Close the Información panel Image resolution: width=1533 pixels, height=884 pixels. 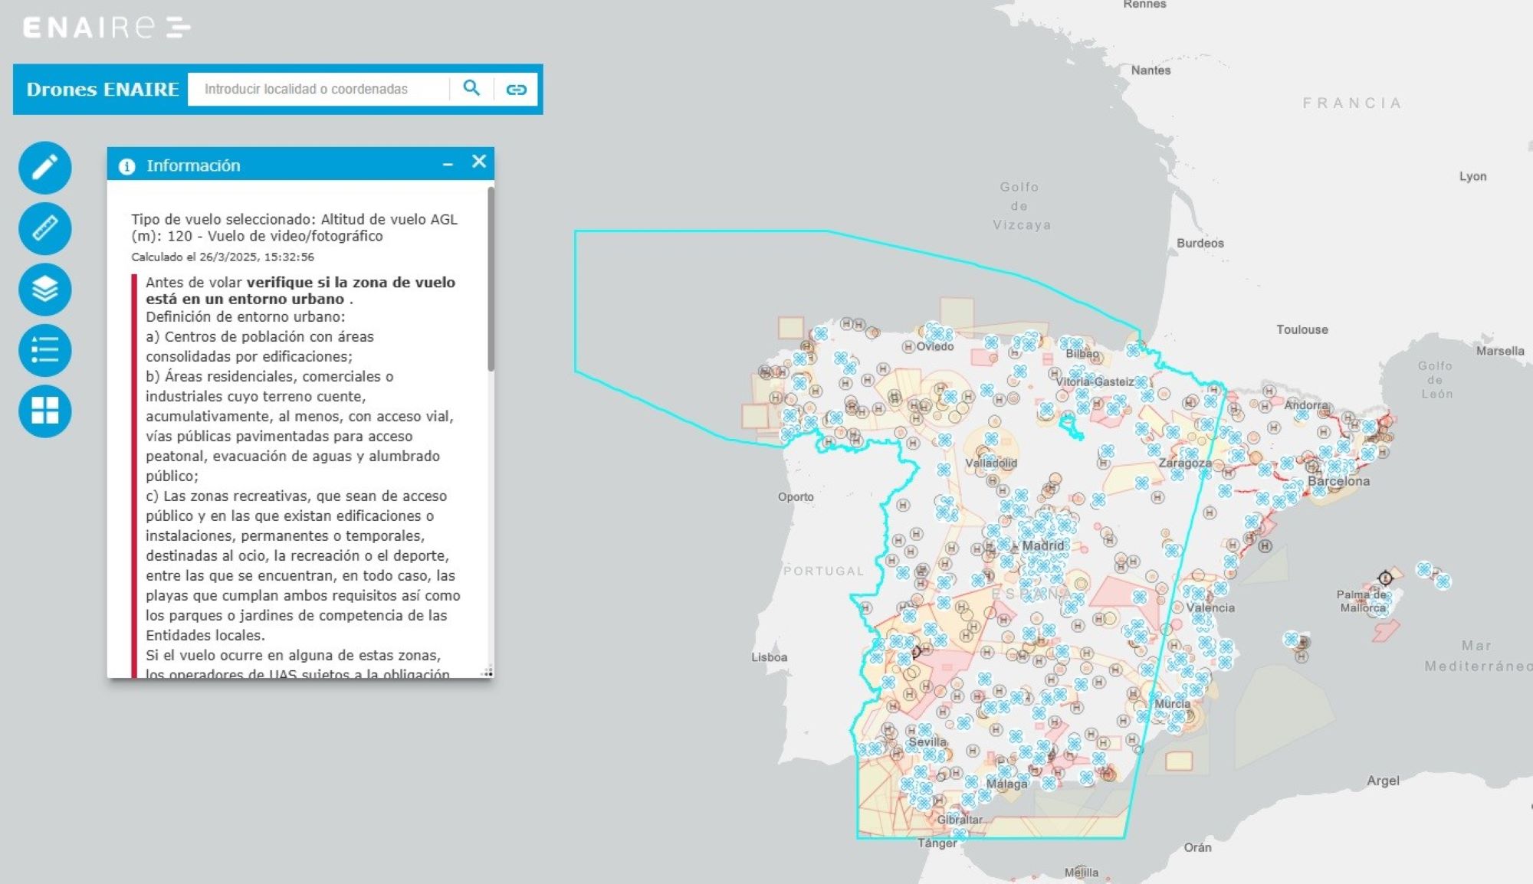[x=479, y=162]
